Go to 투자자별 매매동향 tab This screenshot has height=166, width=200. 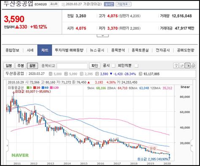coord(69,50)
